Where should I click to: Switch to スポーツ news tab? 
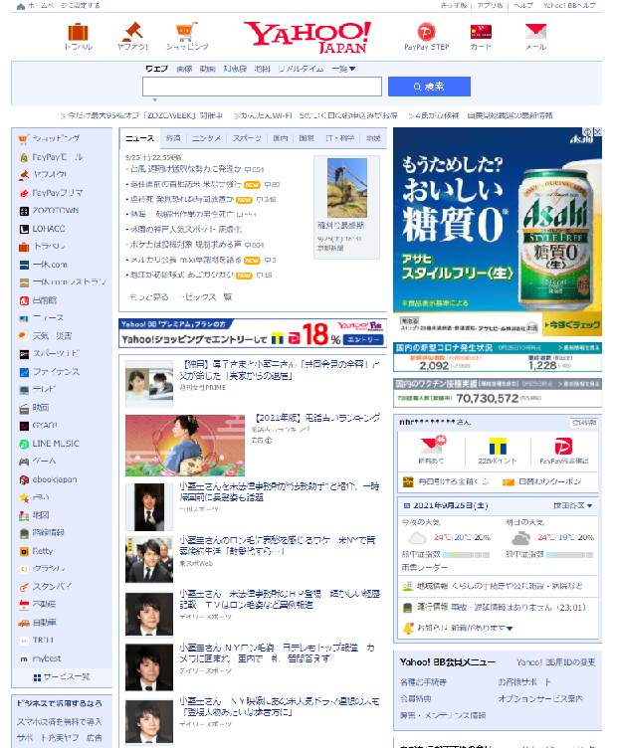(247, 138)
